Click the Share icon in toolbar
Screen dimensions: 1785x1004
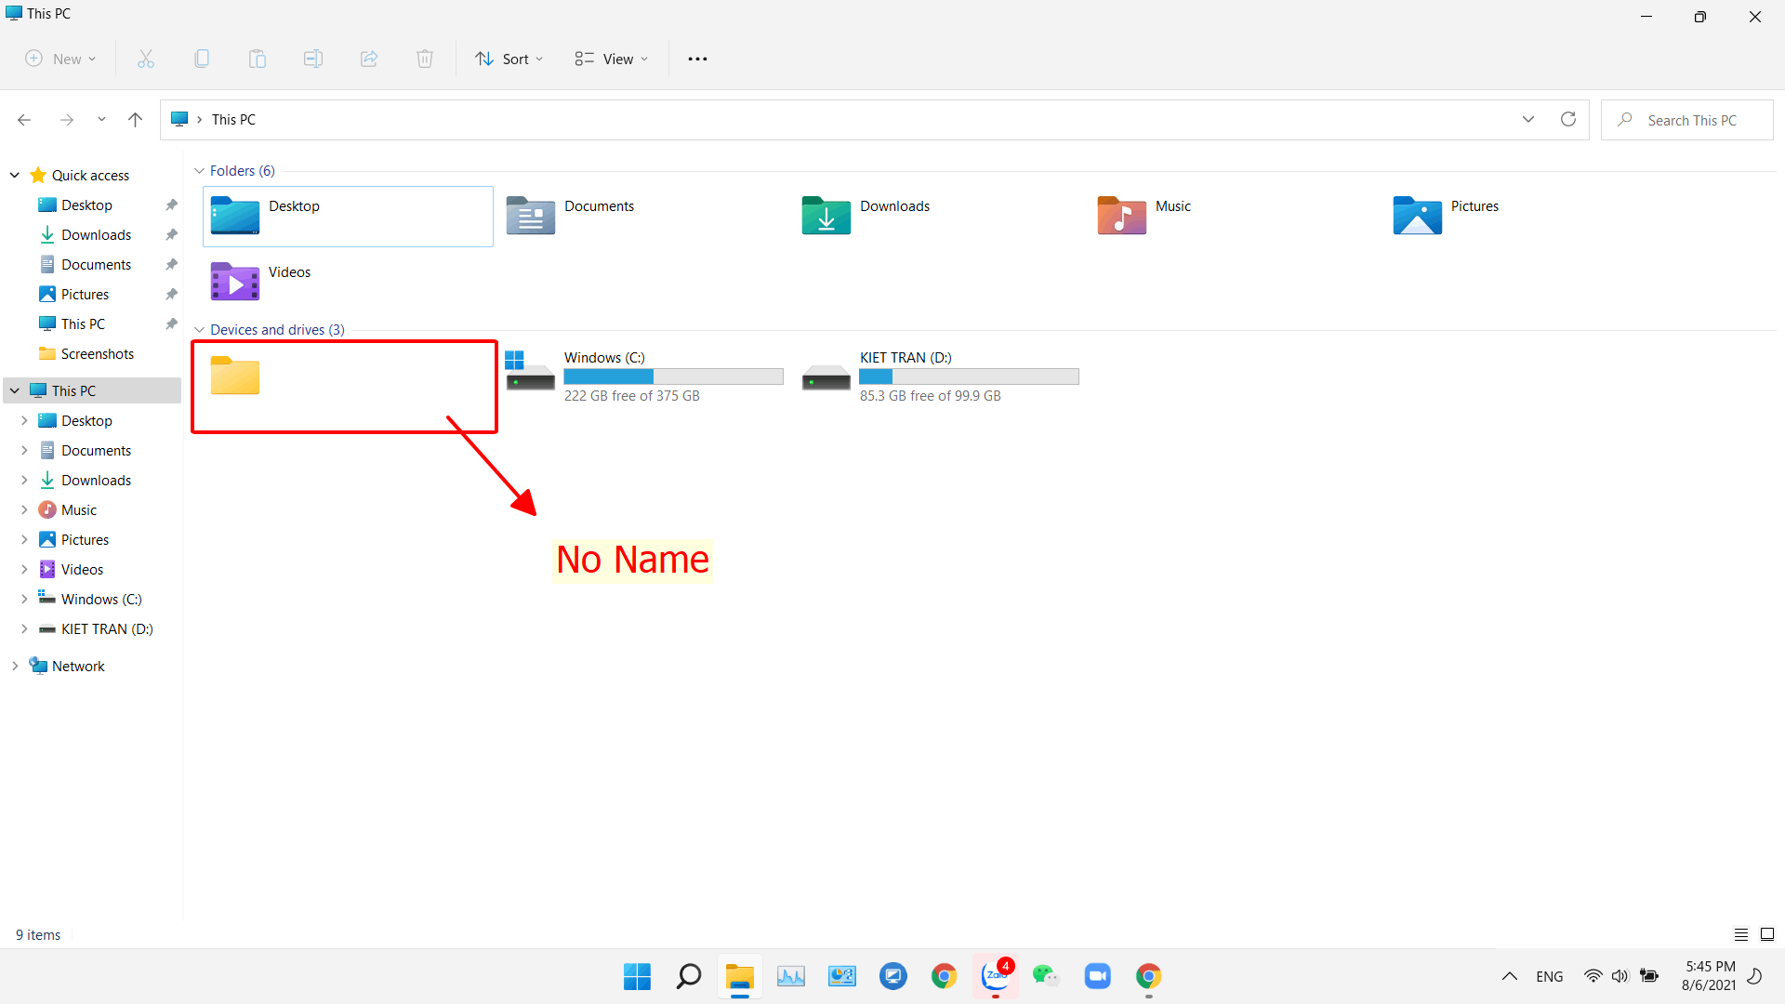pos(369,59)
